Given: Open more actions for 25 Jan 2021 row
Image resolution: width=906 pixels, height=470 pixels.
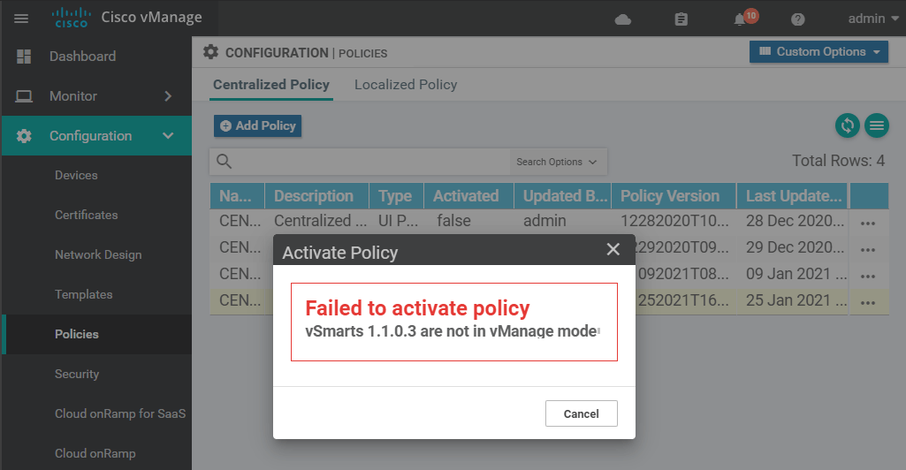Looking at the screenshot, I should [868, 302].
